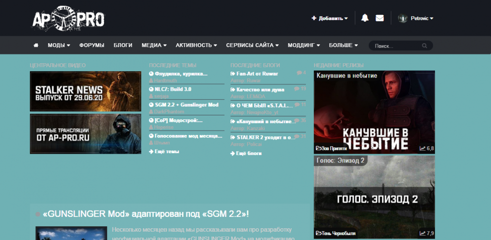Click blog author Kanzaki
The height and width of the screenshot is (240, 491).
[x=256, y=128]
